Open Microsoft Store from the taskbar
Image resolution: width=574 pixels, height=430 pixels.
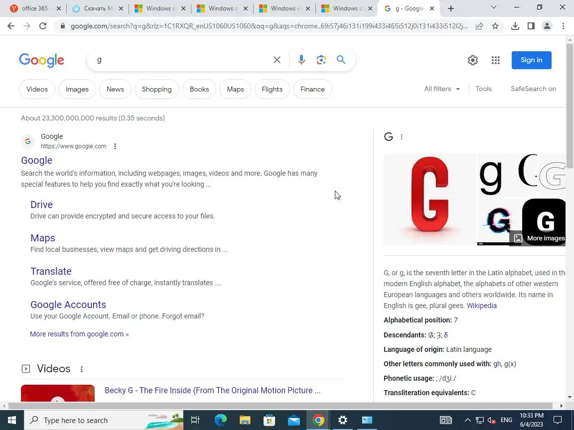[270, 420]
